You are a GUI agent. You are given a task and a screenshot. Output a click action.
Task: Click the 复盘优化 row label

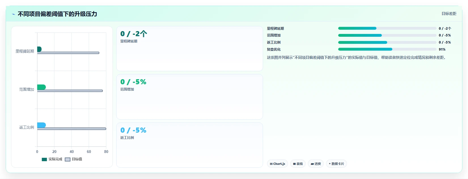(274, 49)
